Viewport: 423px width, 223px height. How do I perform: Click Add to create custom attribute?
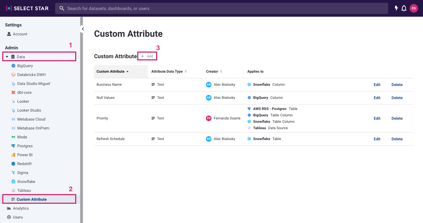click(147, 56)
